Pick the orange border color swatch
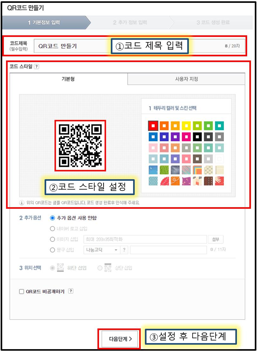257x352 pixels. pyautogui.click(x=164, y=126)
